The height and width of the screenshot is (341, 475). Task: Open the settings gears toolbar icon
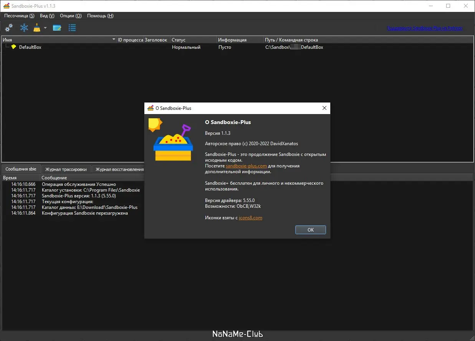(8, 28)
